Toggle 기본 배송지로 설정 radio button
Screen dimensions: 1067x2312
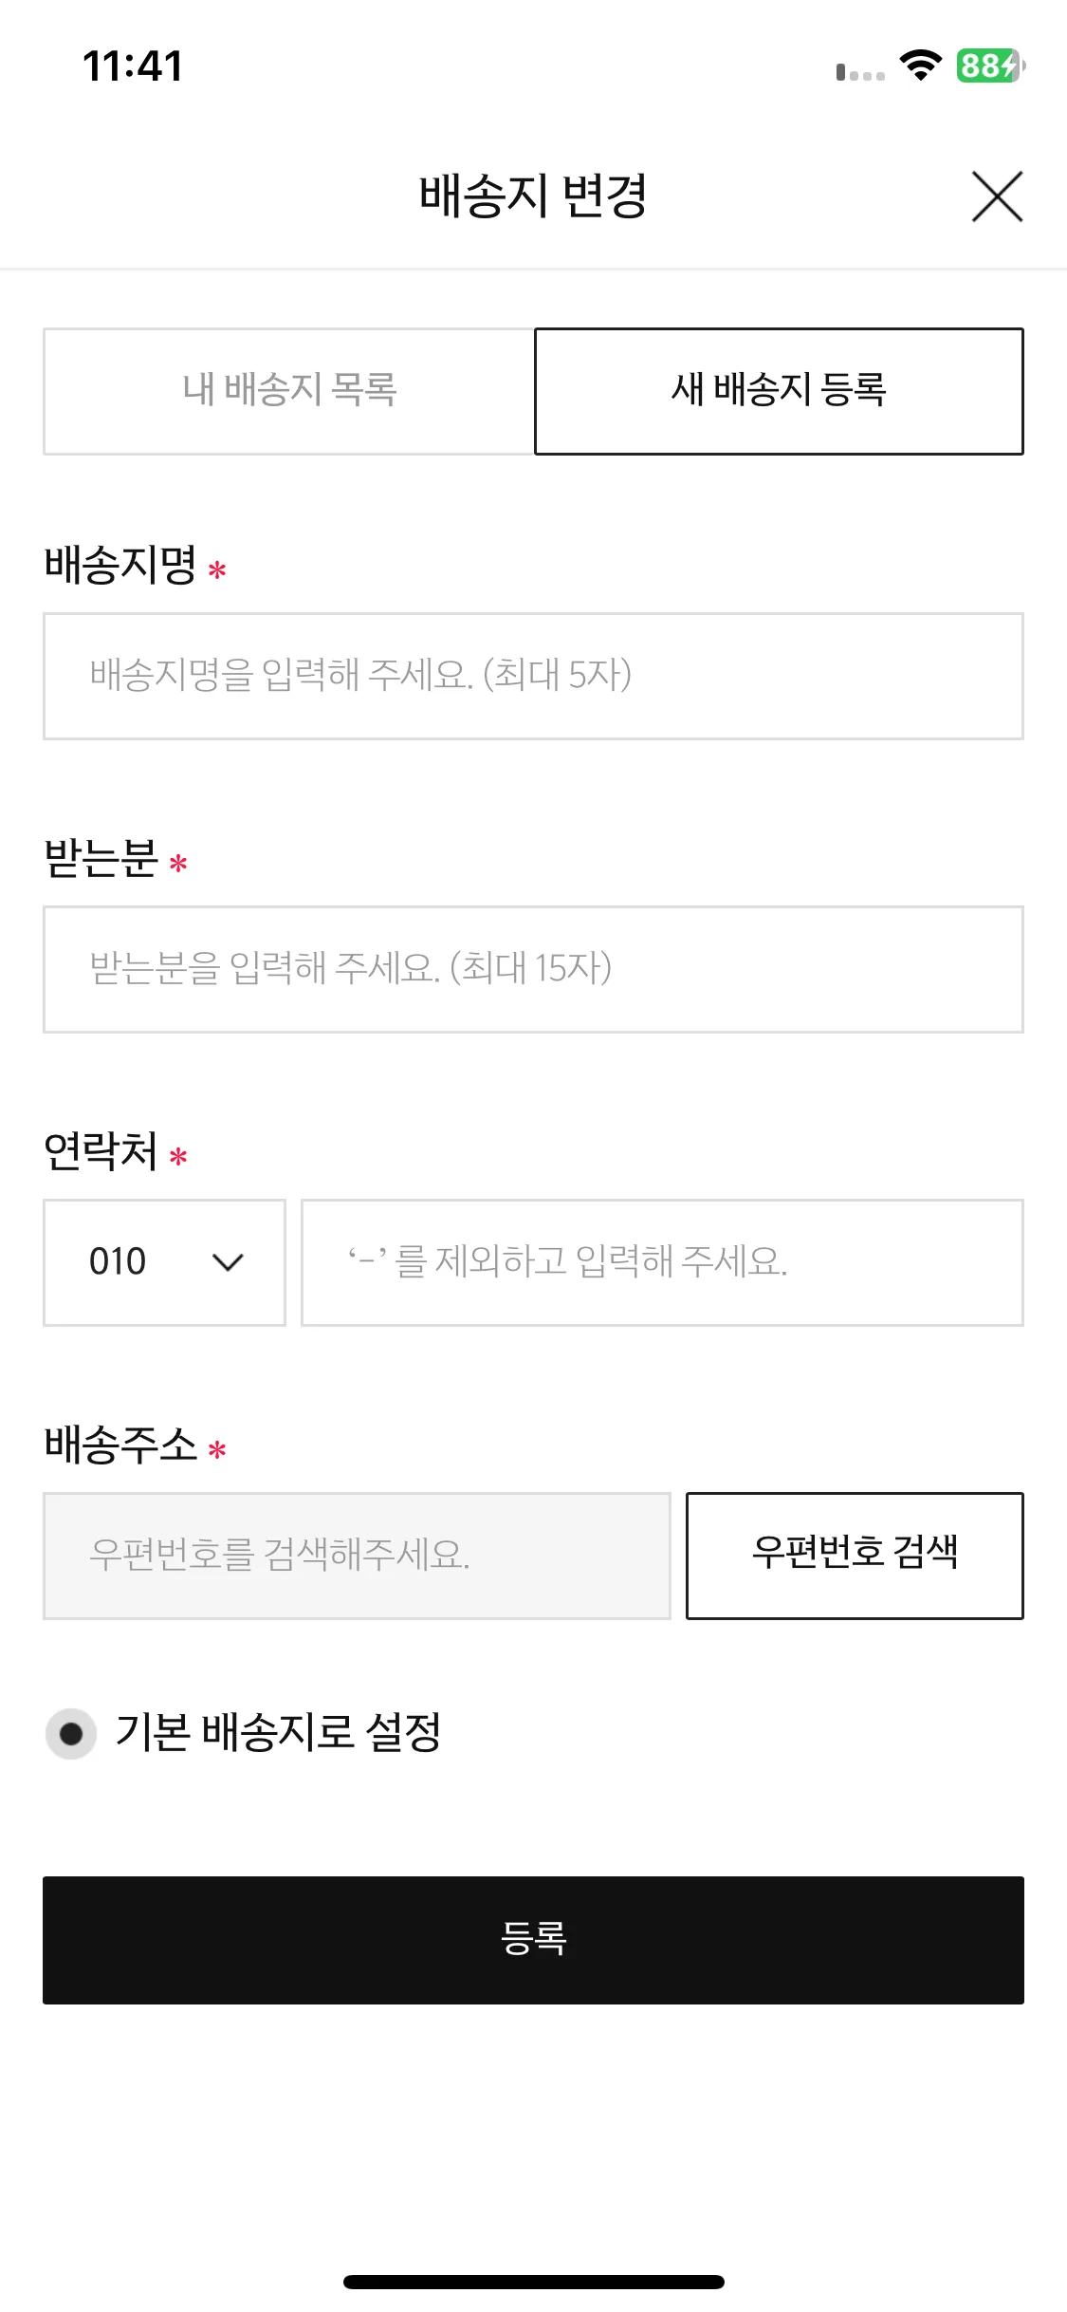tap(71, 1734)
